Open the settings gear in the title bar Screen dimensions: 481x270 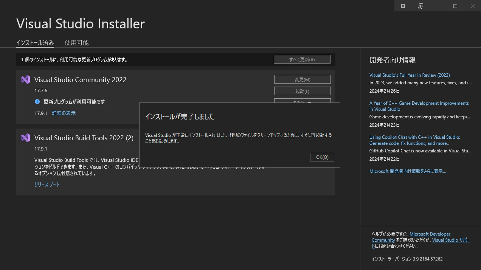[x=403, y=6]
